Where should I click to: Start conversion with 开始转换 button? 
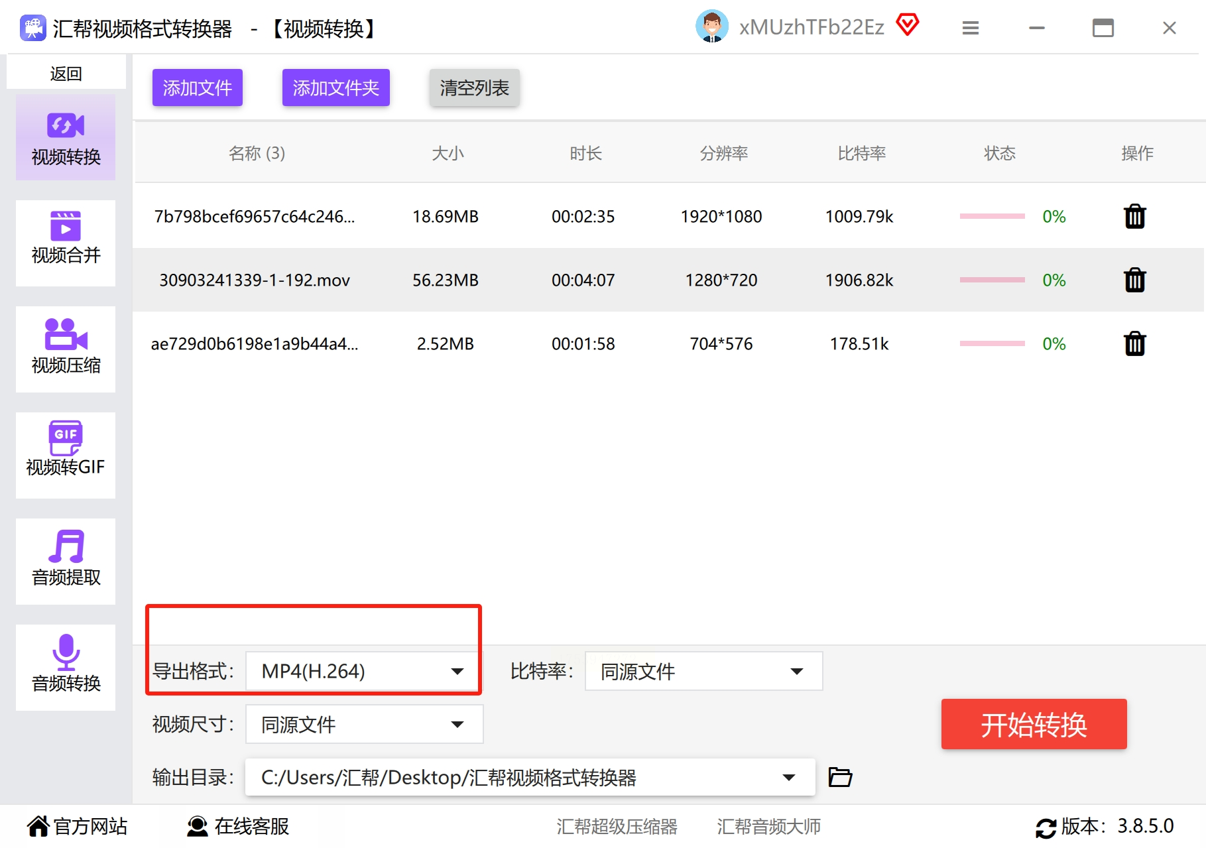click(1034, 724)
